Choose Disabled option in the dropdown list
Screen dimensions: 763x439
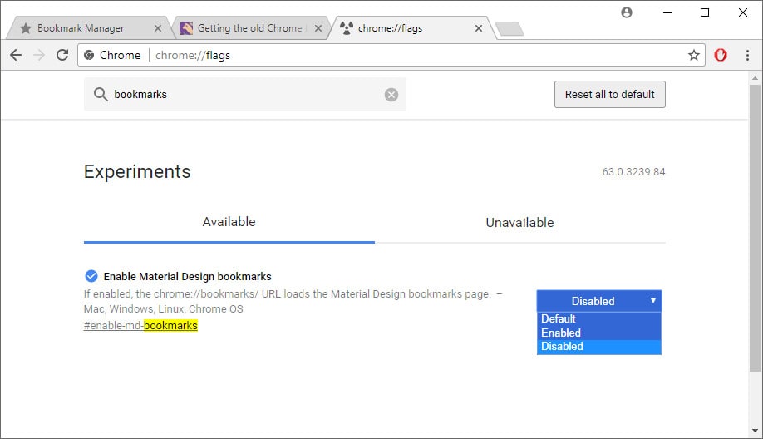click(x=599, y=347)
